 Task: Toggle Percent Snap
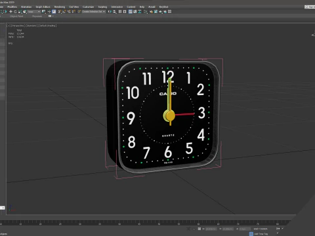69,12
